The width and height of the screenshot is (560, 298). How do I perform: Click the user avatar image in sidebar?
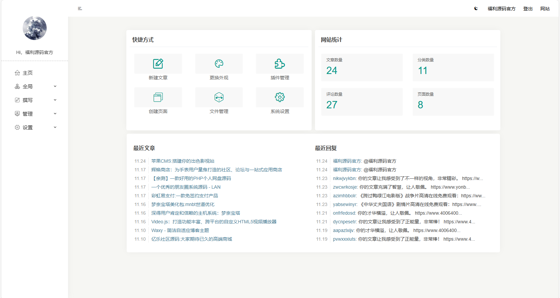pos(35,28)
